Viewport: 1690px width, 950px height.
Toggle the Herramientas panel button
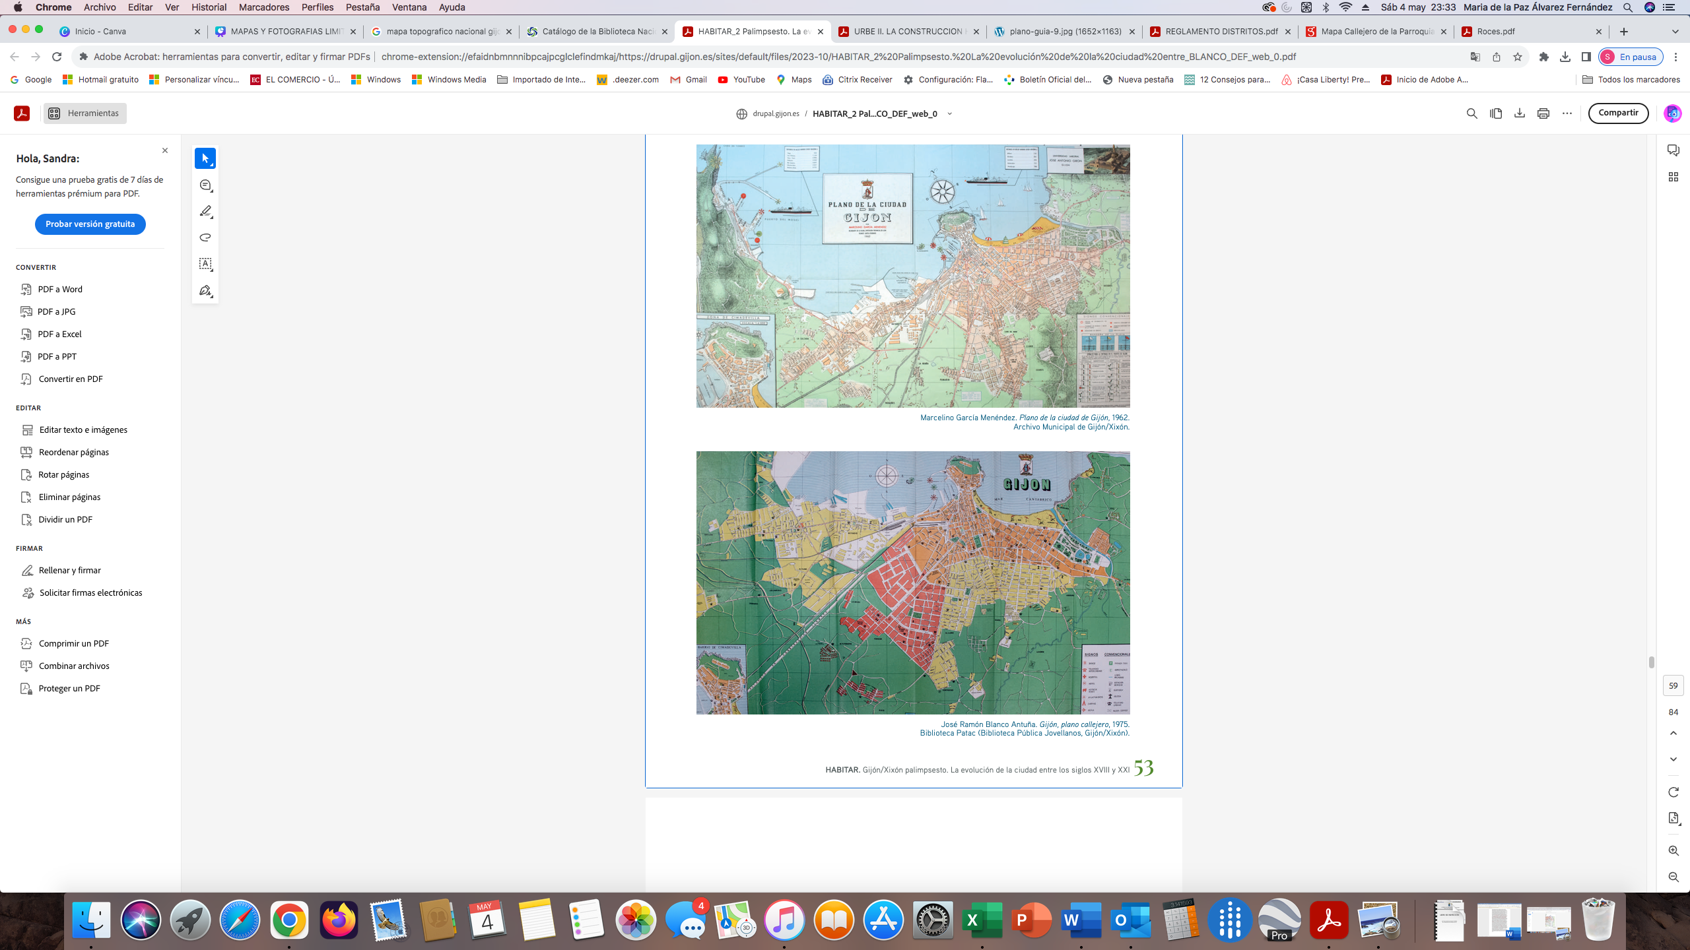point(84,113)
